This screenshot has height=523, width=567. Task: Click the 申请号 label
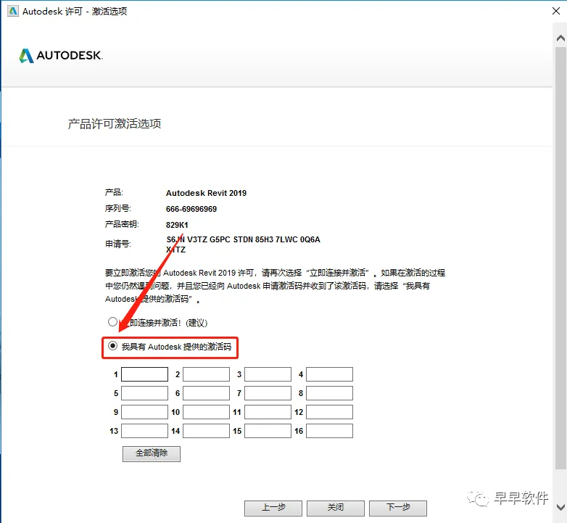[x=118, y=244]
